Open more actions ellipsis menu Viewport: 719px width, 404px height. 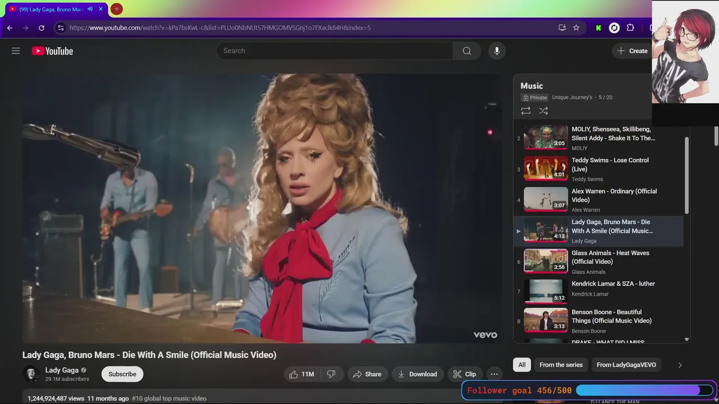pos(494,374)
